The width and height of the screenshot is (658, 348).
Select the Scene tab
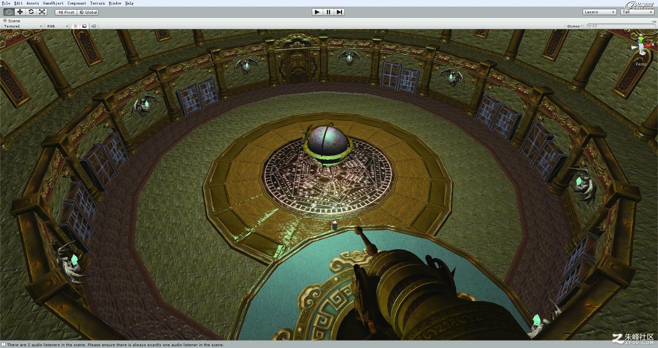[12, 21]
